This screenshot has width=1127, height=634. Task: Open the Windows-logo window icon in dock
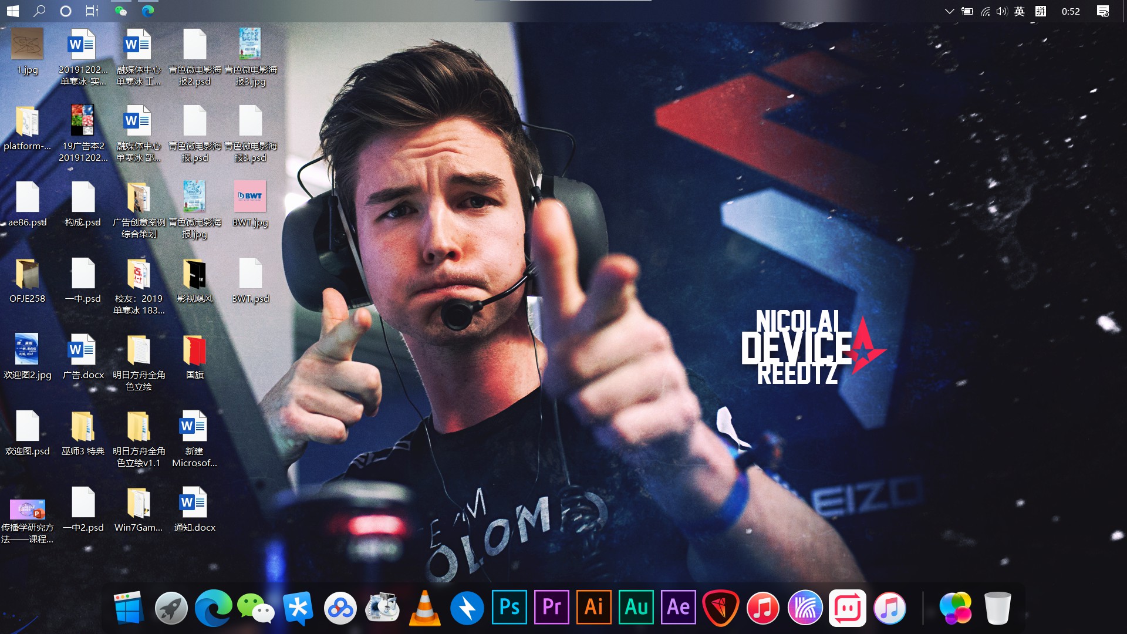coord(129,608)
